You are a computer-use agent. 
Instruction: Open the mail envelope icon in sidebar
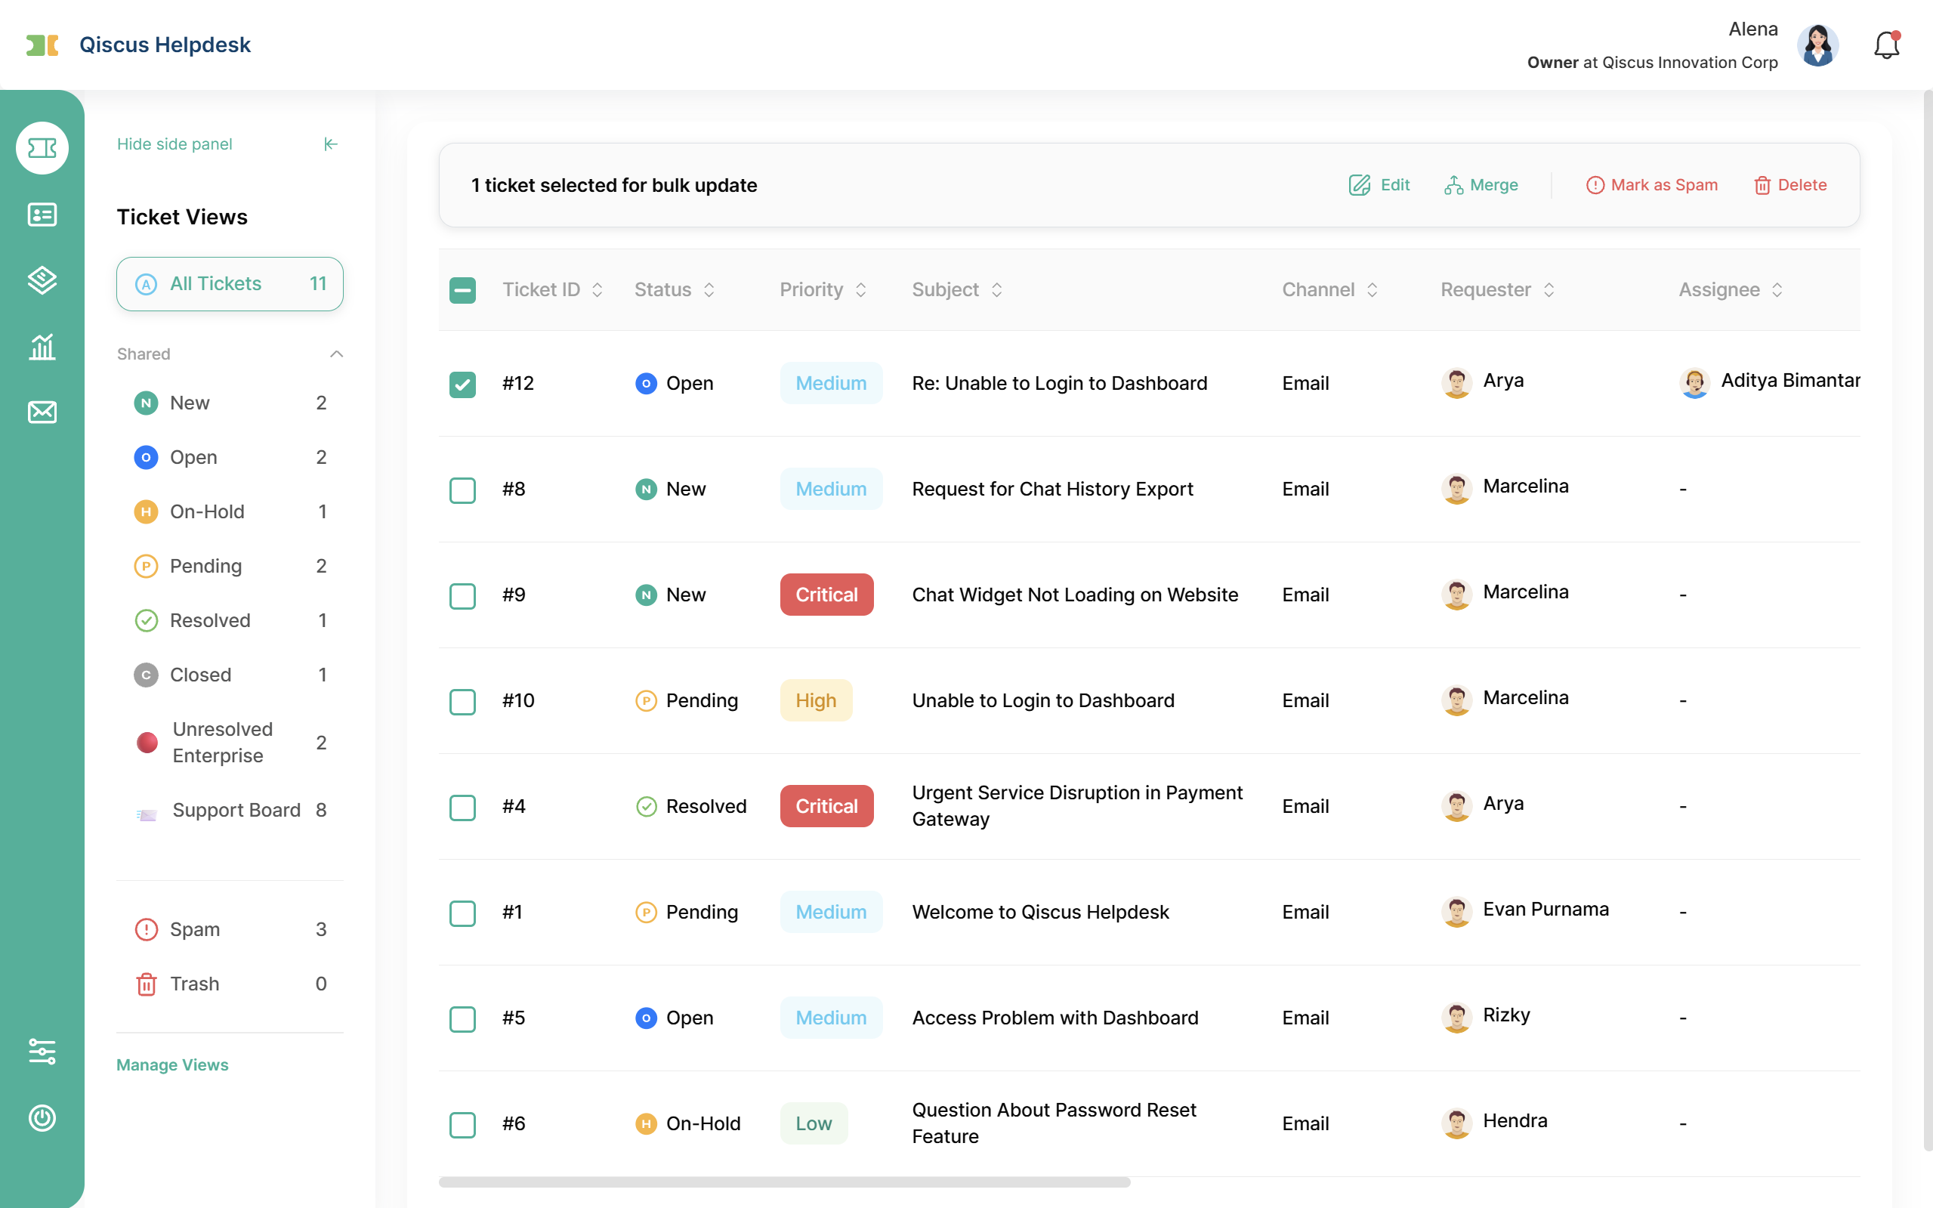(x=42, y=412)
